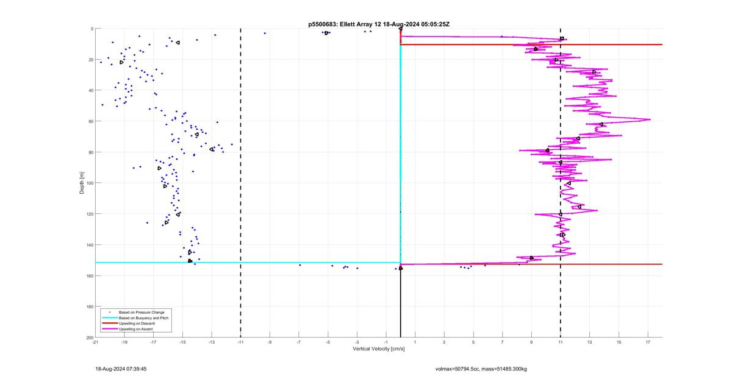Click x-axis tick label -7
This screenshot has height=379, width=732.
point(299,342)
